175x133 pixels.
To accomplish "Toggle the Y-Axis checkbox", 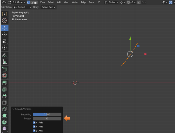I will point(34,127).
